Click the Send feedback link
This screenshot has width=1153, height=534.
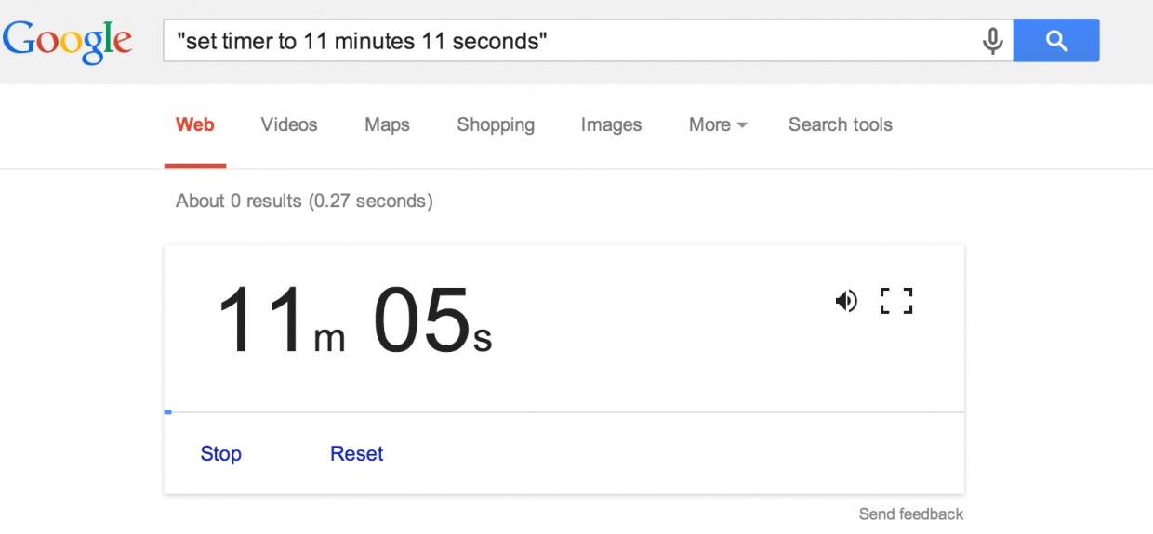pos(910,514)
